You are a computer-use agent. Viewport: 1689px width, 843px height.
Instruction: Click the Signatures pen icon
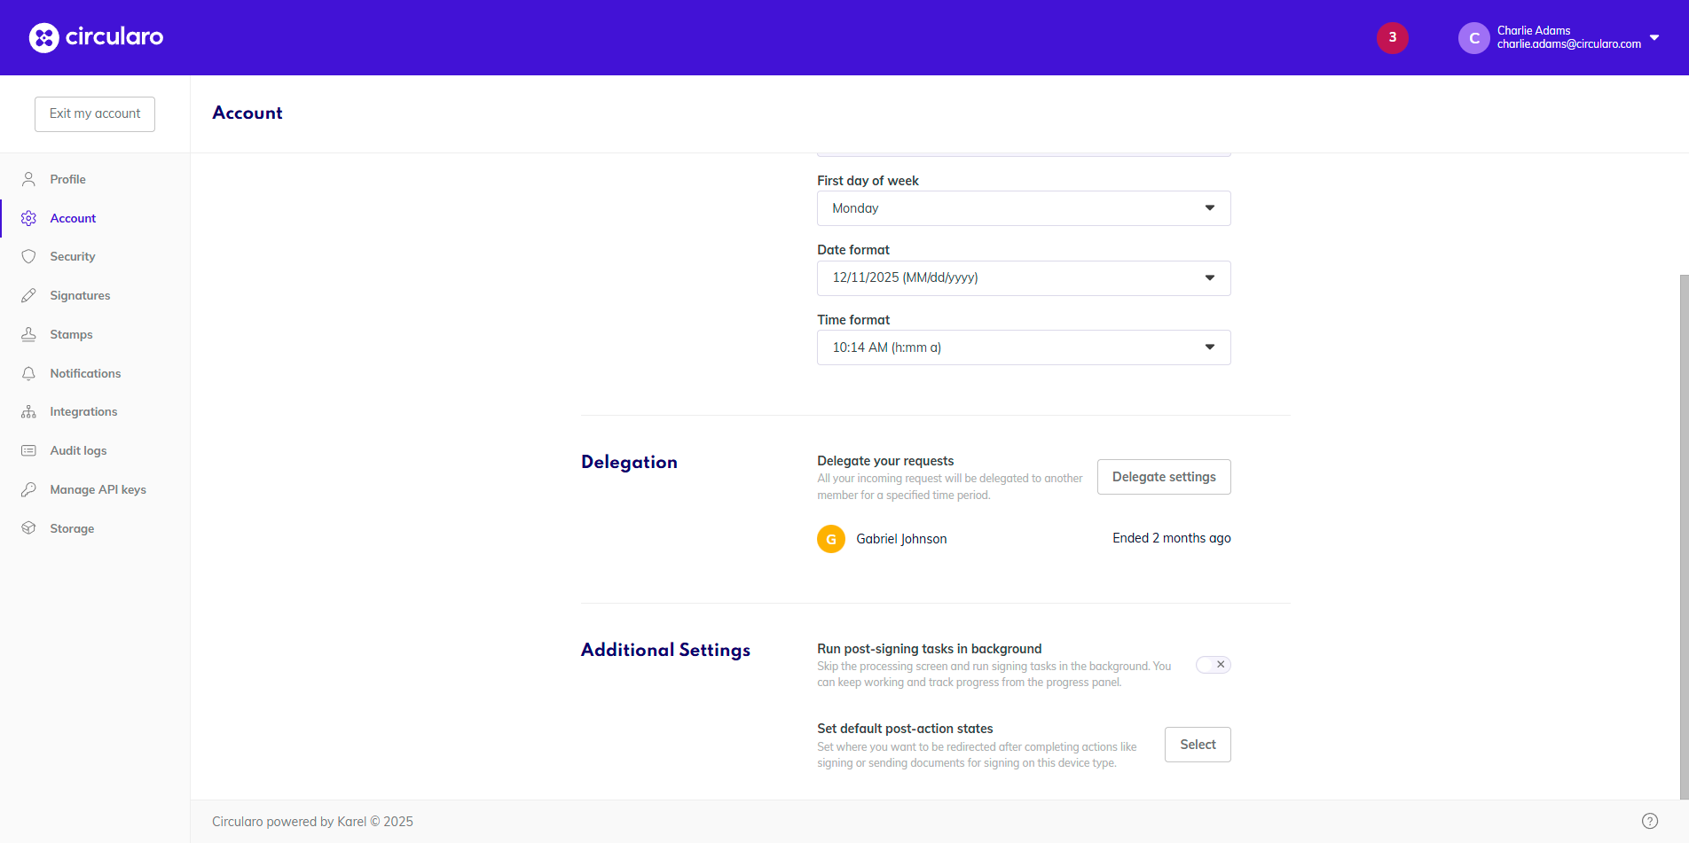(28, 296)
